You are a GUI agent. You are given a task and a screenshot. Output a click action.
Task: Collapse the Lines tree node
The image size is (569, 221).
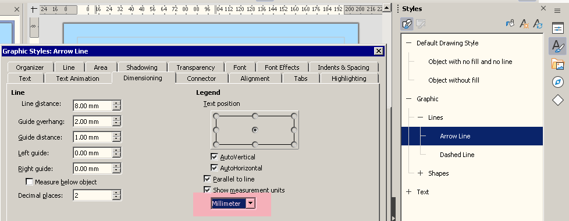pos(421,117)
